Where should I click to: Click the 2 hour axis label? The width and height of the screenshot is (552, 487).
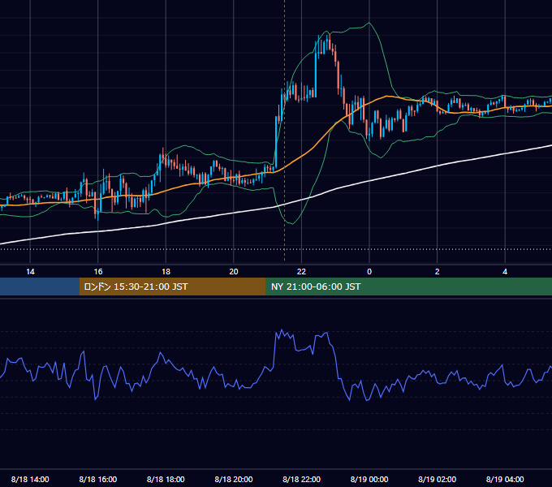coord(438,272)
